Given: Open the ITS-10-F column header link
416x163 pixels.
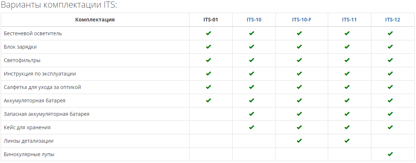Looking at the screenshot, I should tap(302, 20).
